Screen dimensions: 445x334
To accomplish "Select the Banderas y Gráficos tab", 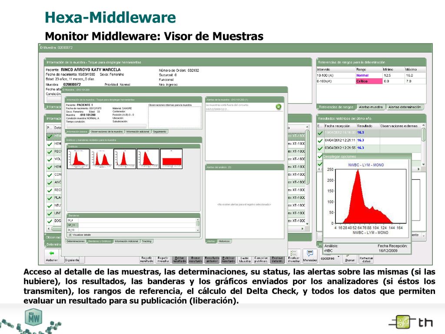I will 100,241.
